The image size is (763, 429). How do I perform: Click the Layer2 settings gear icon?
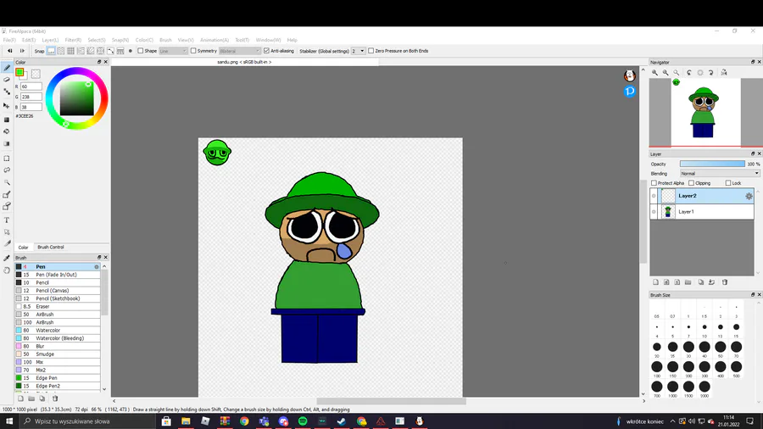click(x=749, y=196)
